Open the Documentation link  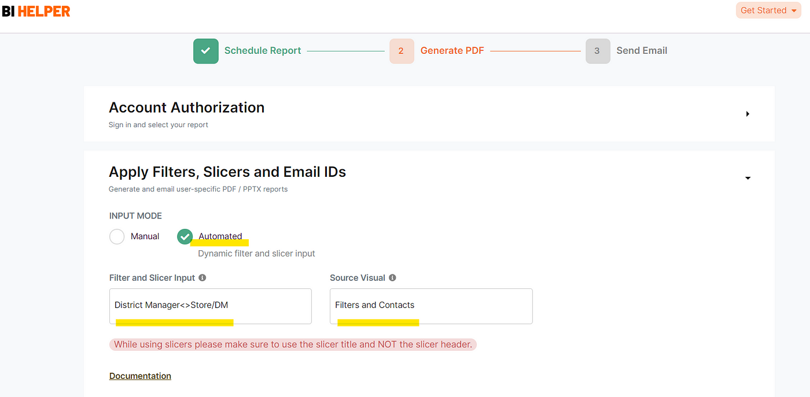tap(140, 376)
